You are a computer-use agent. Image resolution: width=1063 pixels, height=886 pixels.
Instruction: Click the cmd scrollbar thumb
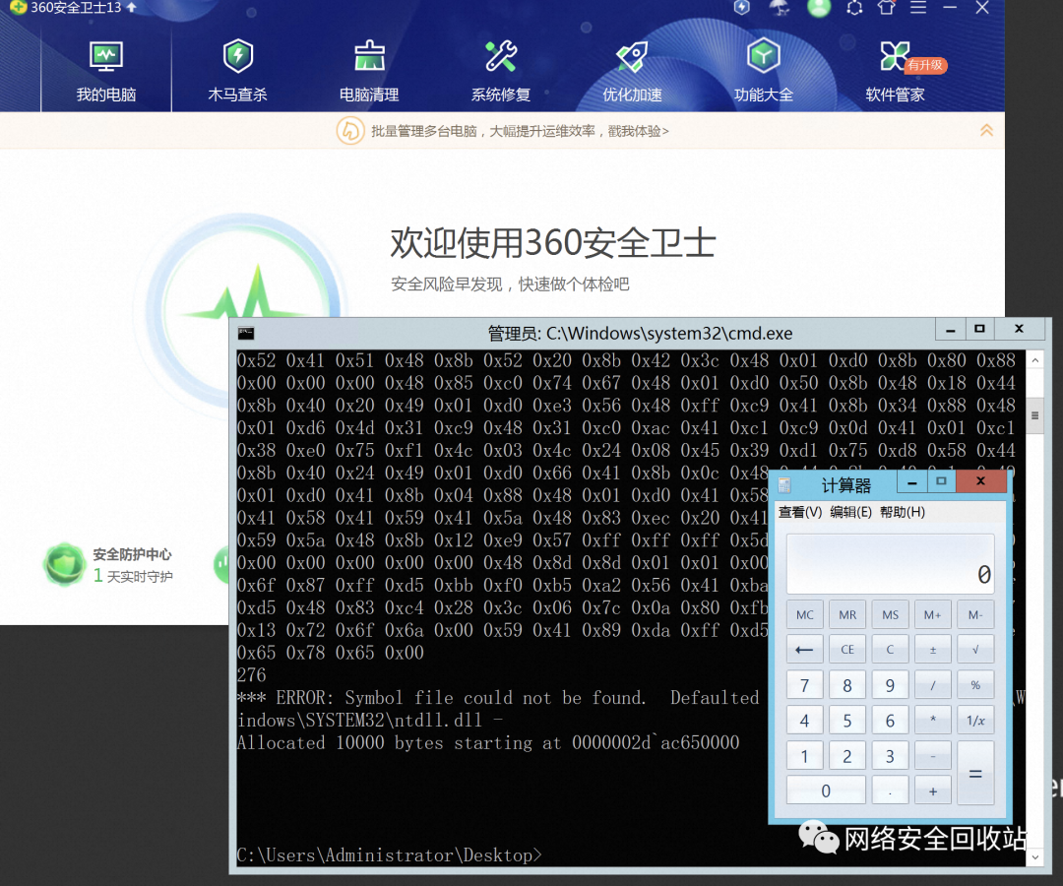(x=1034, y=414)
